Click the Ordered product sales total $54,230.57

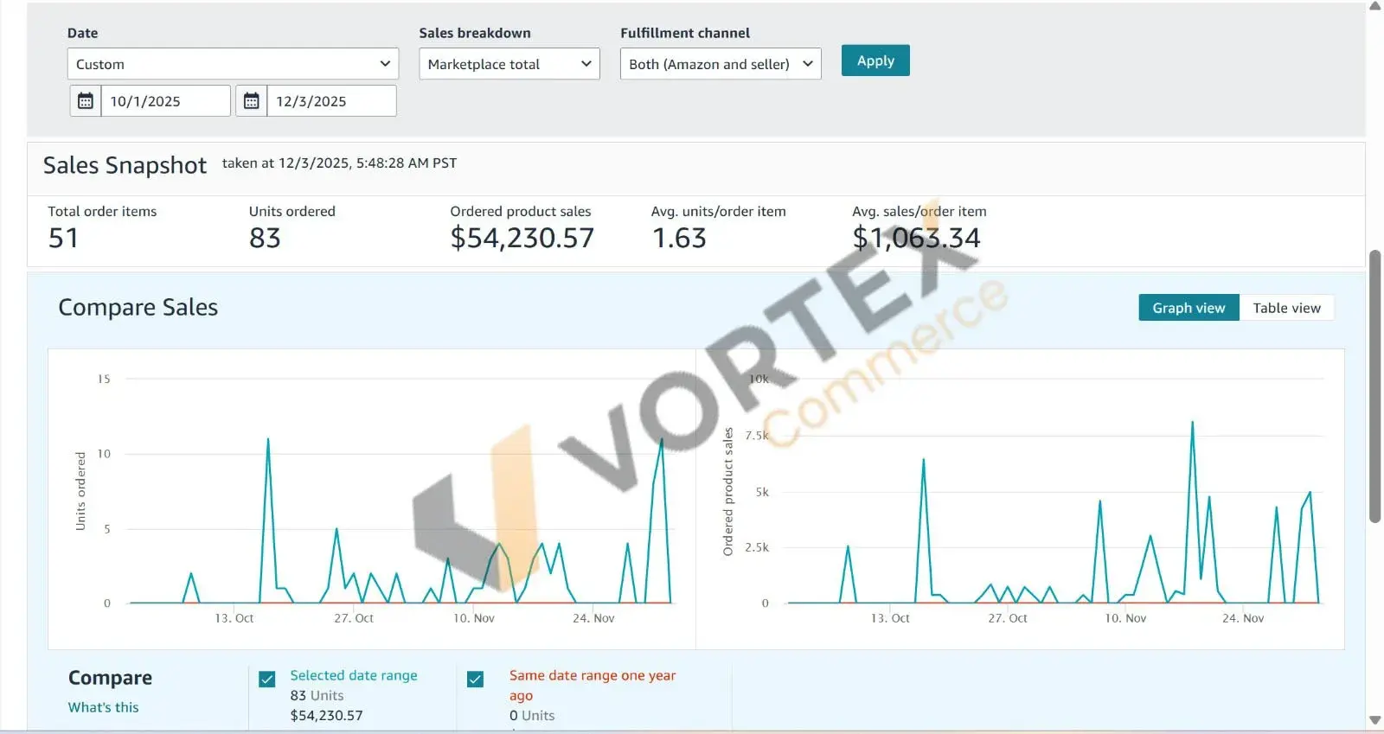click(x=522, y=238)
